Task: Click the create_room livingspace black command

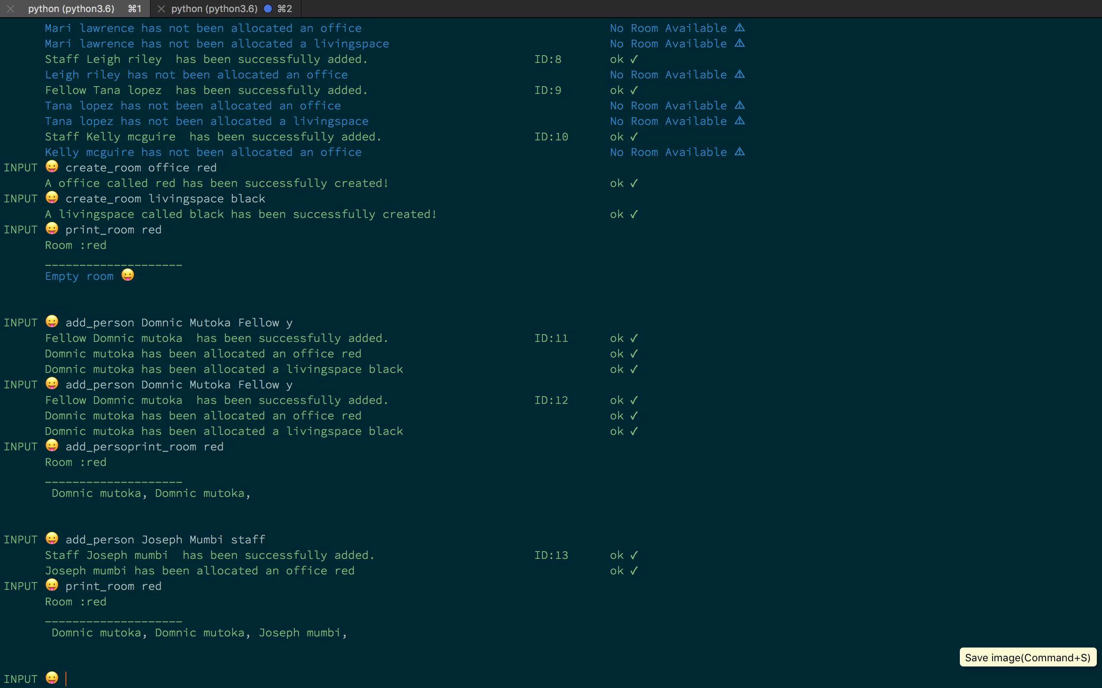Action: (165, 199)
